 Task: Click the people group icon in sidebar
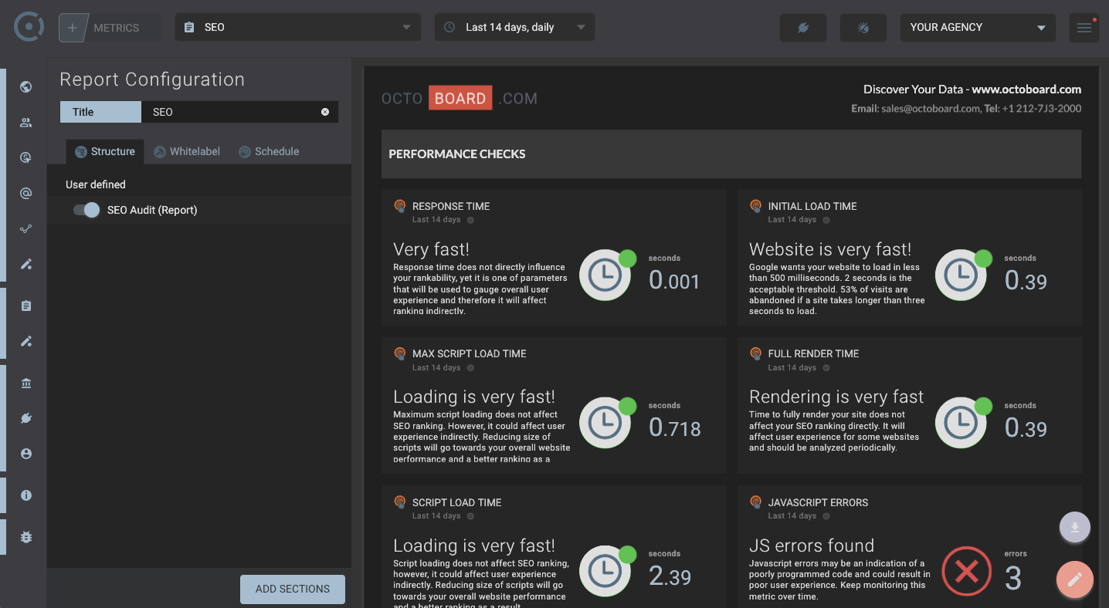(26, 122)
